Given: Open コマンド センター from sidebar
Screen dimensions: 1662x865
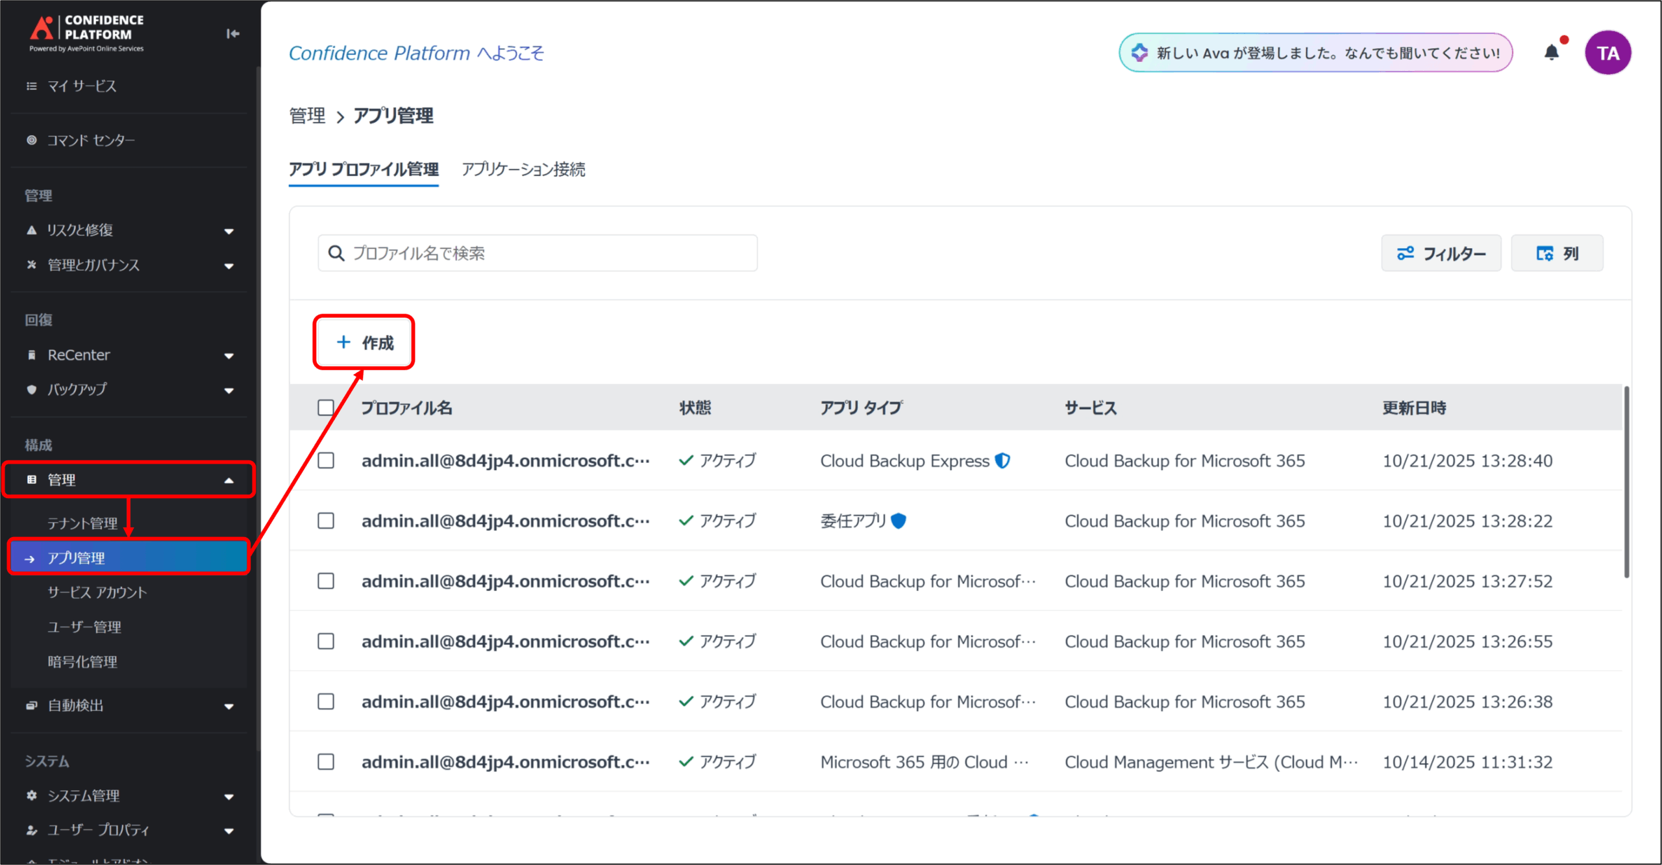Looking at the screenshot, I should tap(91, 140).
